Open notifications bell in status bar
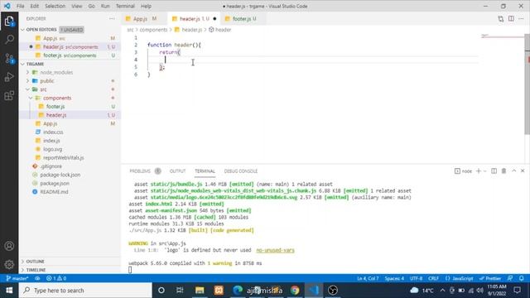 (521, 278)
